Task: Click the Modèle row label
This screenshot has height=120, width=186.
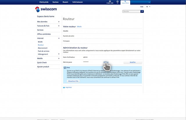Action: 66,31
